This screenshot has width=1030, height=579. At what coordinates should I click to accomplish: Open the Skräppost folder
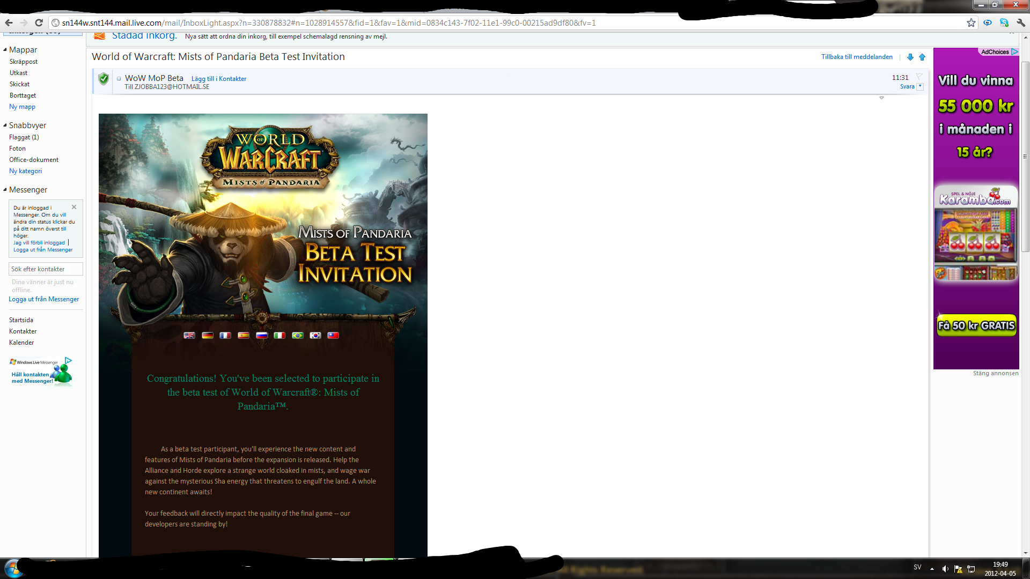point(24,62)
